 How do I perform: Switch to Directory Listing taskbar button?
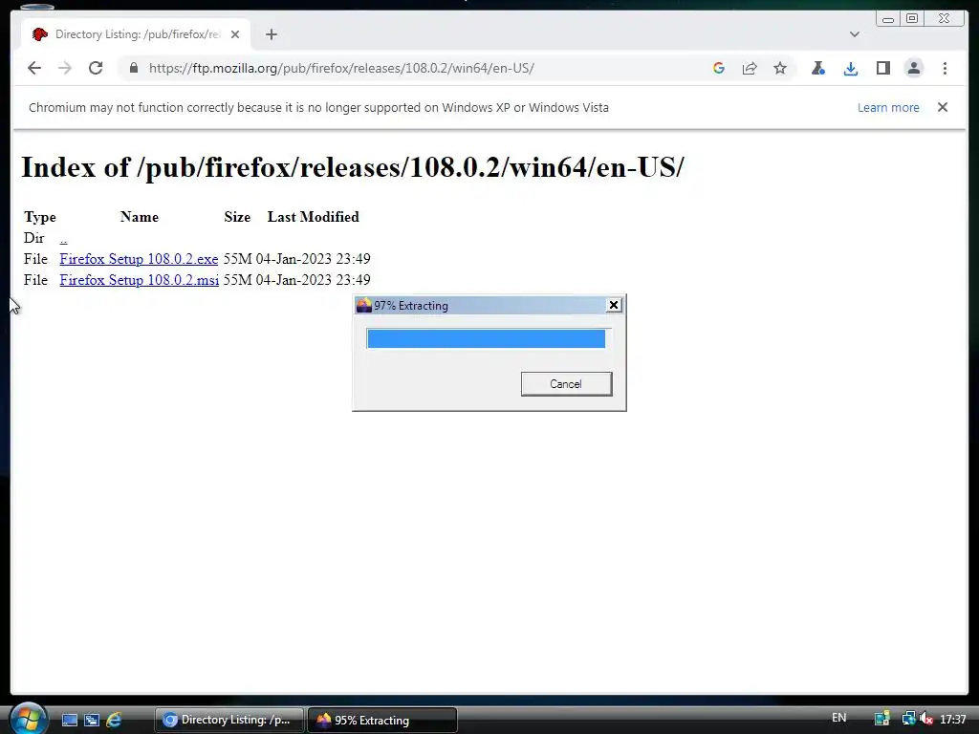point(229,720)
